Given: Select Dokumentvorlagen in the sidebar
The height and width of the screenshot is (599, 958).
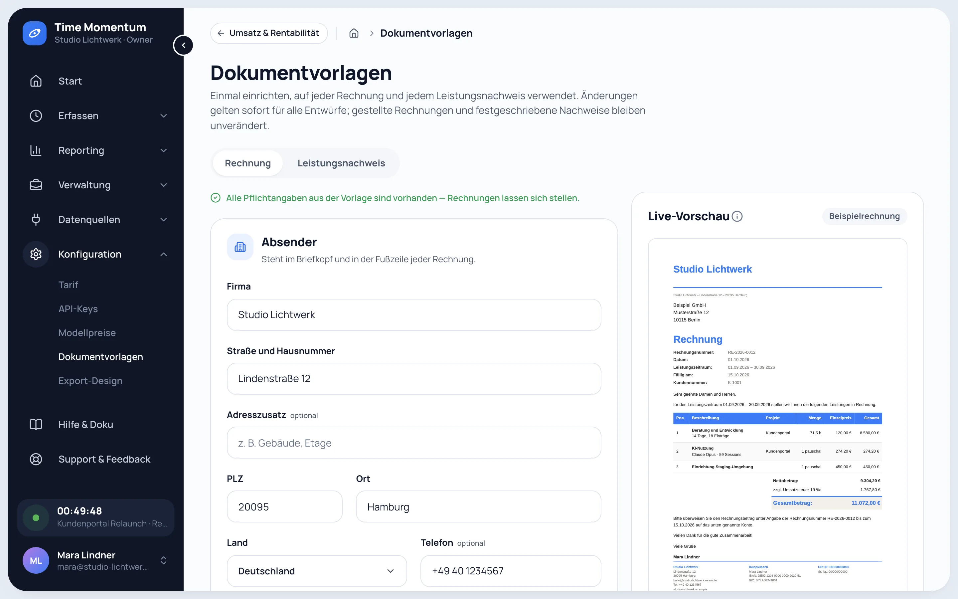Looking at the screenshot, I should coord(100,357).
